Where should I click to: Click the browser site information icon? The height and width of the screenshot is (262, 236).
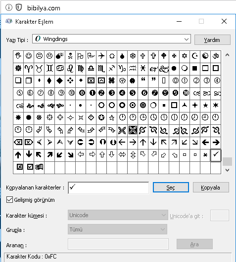click(9, 7)
